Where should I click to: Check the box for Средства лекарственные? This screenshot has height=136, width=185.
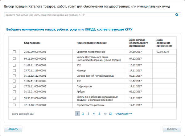click(14, 52)
